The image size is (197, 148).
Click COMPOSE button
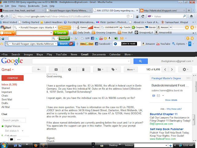(13, 78)
